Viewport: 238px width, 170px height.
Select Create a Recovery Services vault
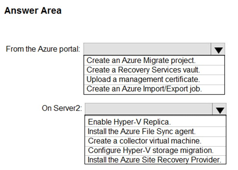[x=154, y=70]
